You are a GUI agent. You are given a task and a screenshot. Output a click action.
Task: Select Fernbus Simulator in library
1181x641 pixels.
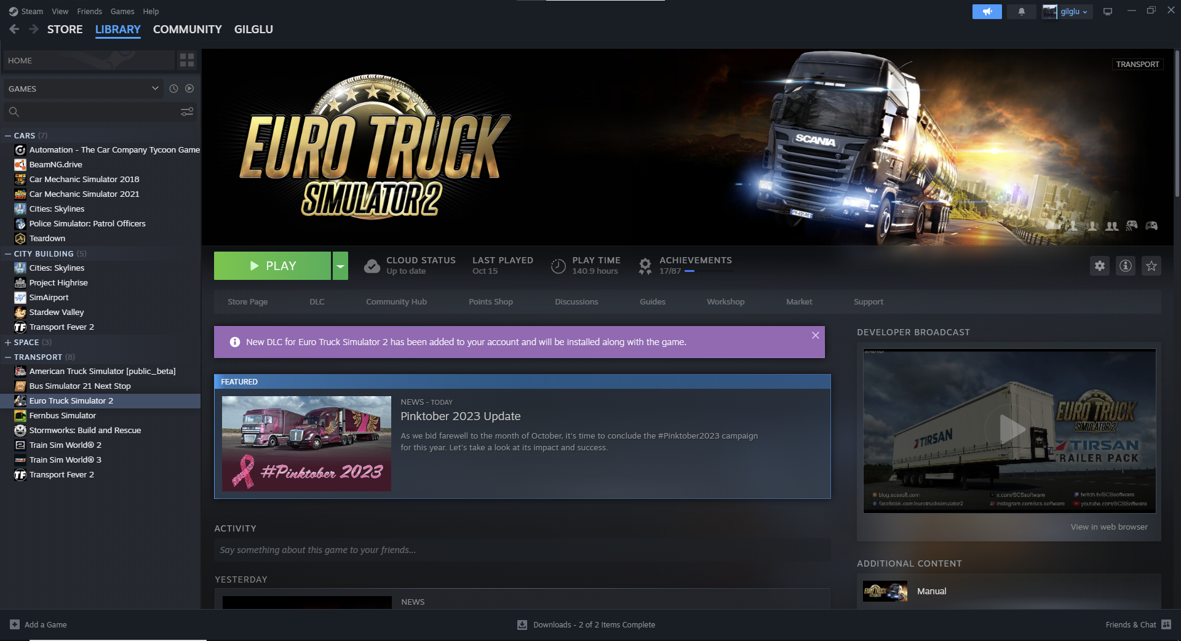100,415
